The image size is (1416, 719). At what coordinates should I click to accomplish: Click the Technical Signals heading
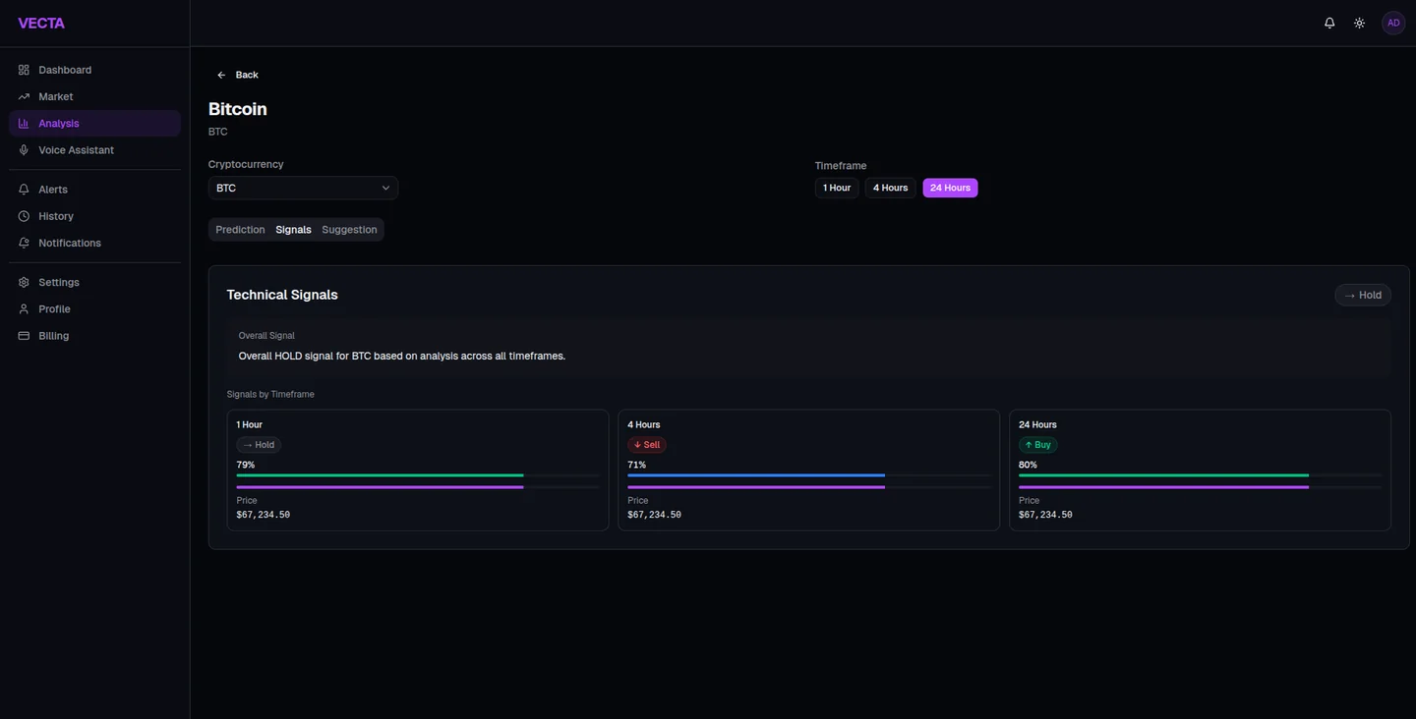click(x=282, y=295)
